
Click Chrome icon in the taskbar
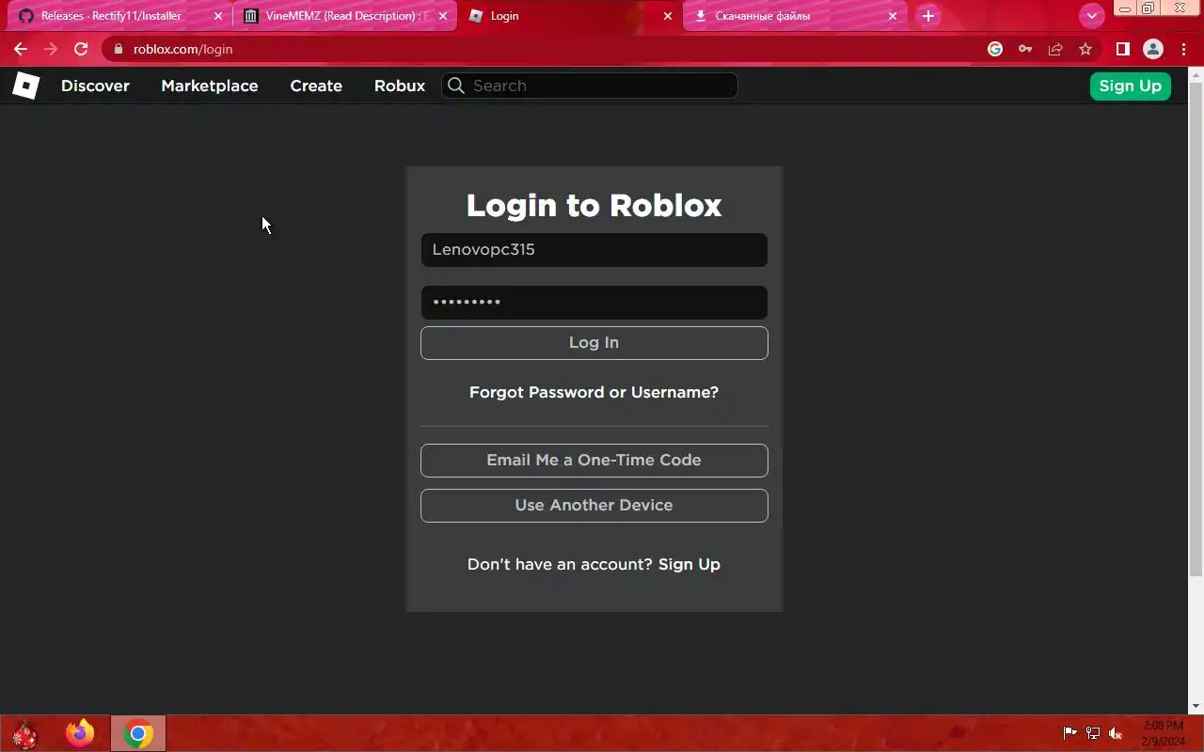[x=138, y=733]
